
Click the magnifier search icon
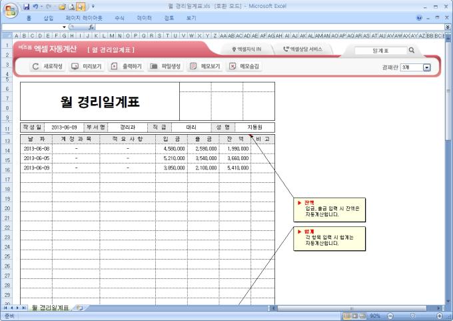point(412,50)
